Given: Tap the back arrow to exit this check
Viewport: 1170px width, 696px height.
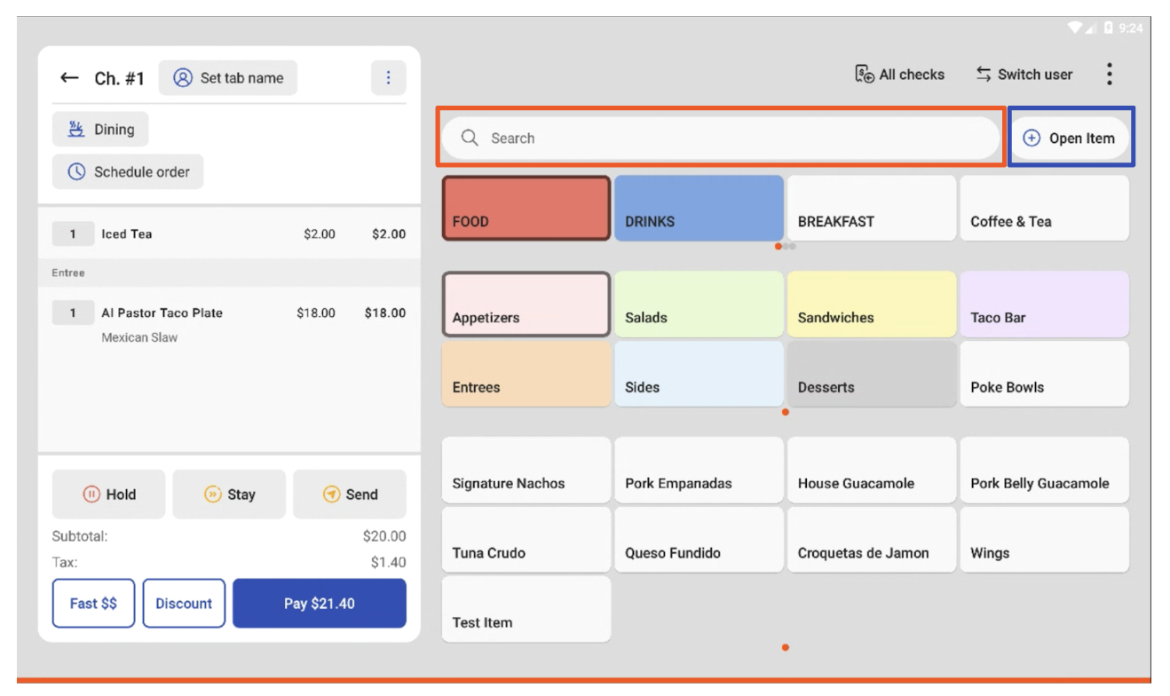Looking at the screenshot, I should [69, 77].
